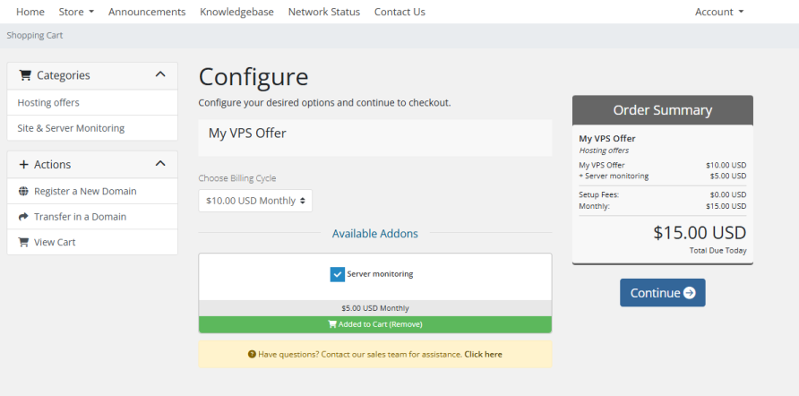The height and width of the screenshot is (396, 799).
Task: Collapse the Categories panel chevron
Action: pyautogui.click(x=160, y=74)
